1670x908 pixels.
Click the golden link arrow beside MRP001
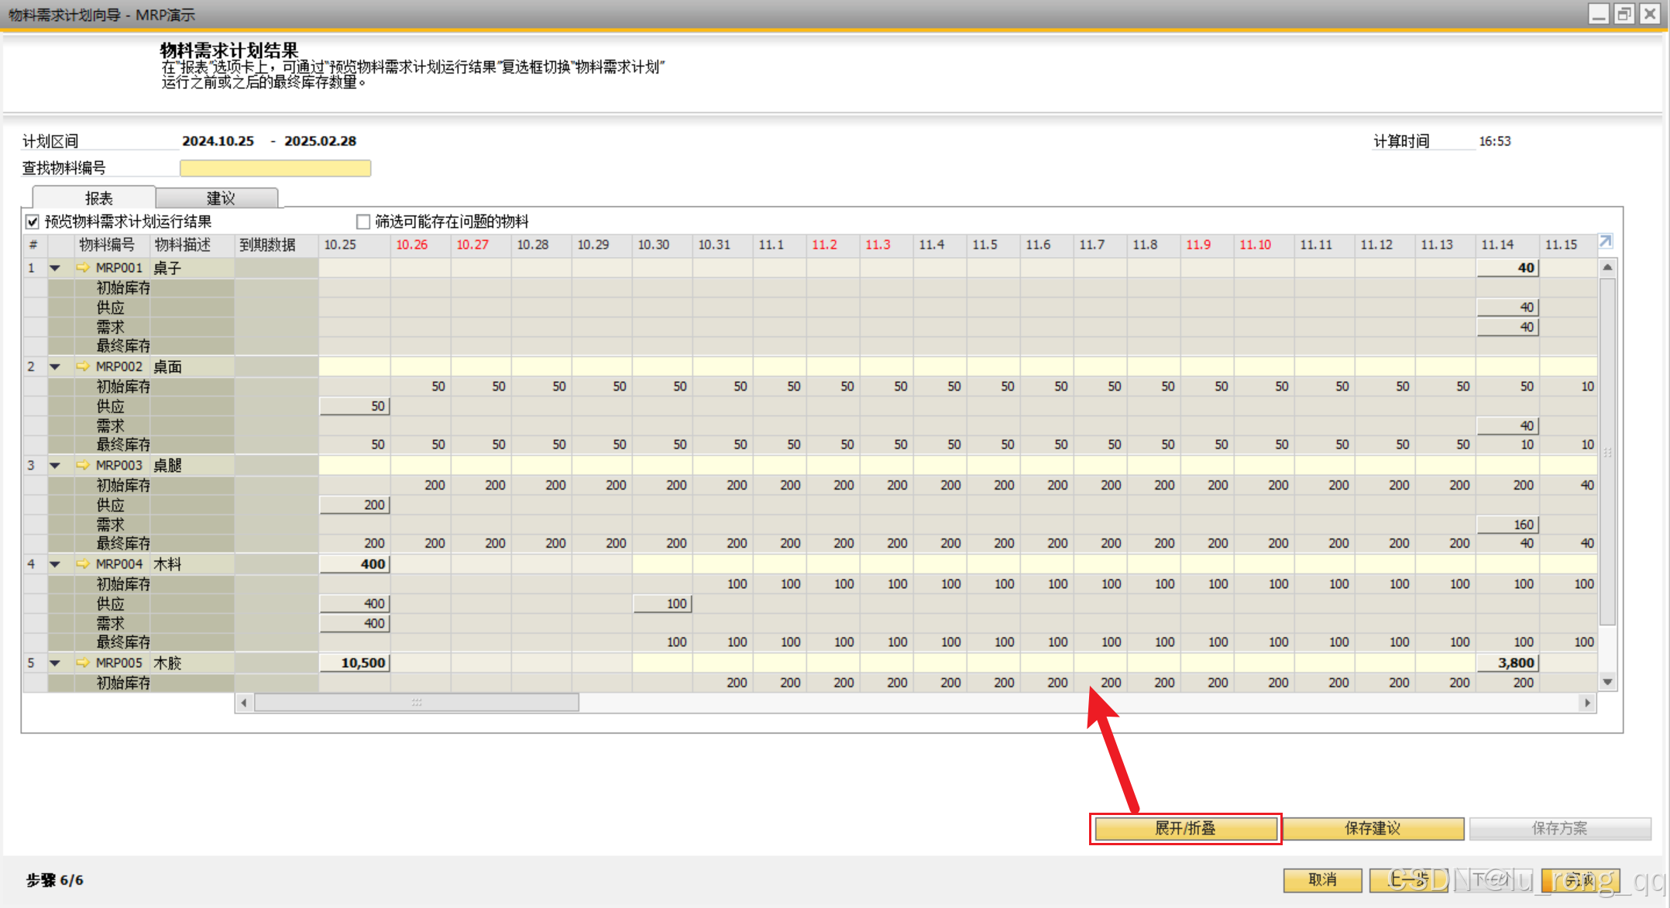[83, 268]
